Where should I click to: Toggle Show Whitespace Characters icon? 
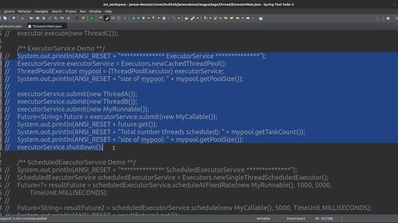point(125,18)
